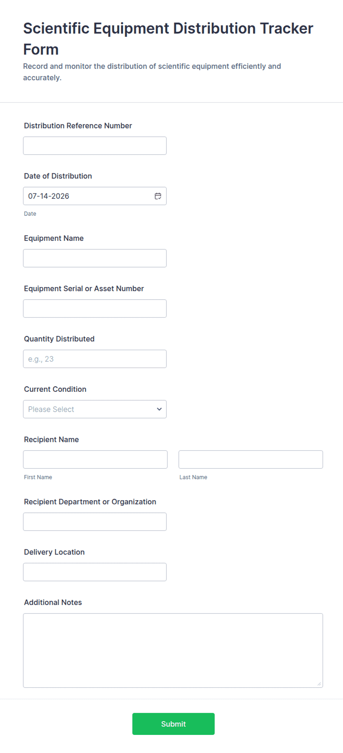Click the form title heading
This screenshot has width=343, height=753.
[168, 39]
